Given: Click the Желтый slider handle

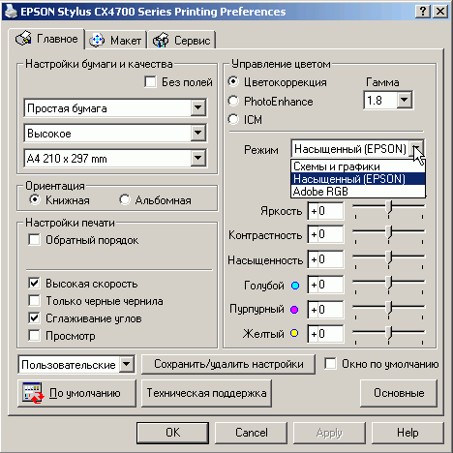Looking at the screenshot, I should (389, 332).
